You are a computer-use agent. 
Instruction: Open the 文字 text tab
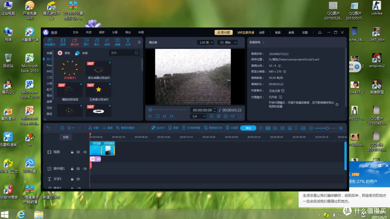pos(128,42)
